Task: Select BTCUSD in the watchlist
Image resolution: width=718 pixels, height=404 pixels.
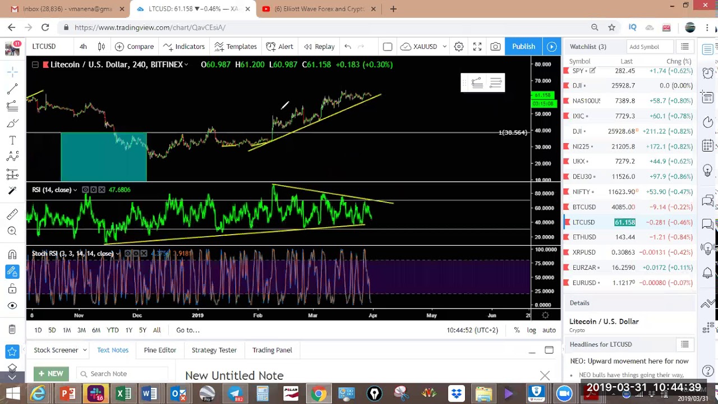Action: 630,207
